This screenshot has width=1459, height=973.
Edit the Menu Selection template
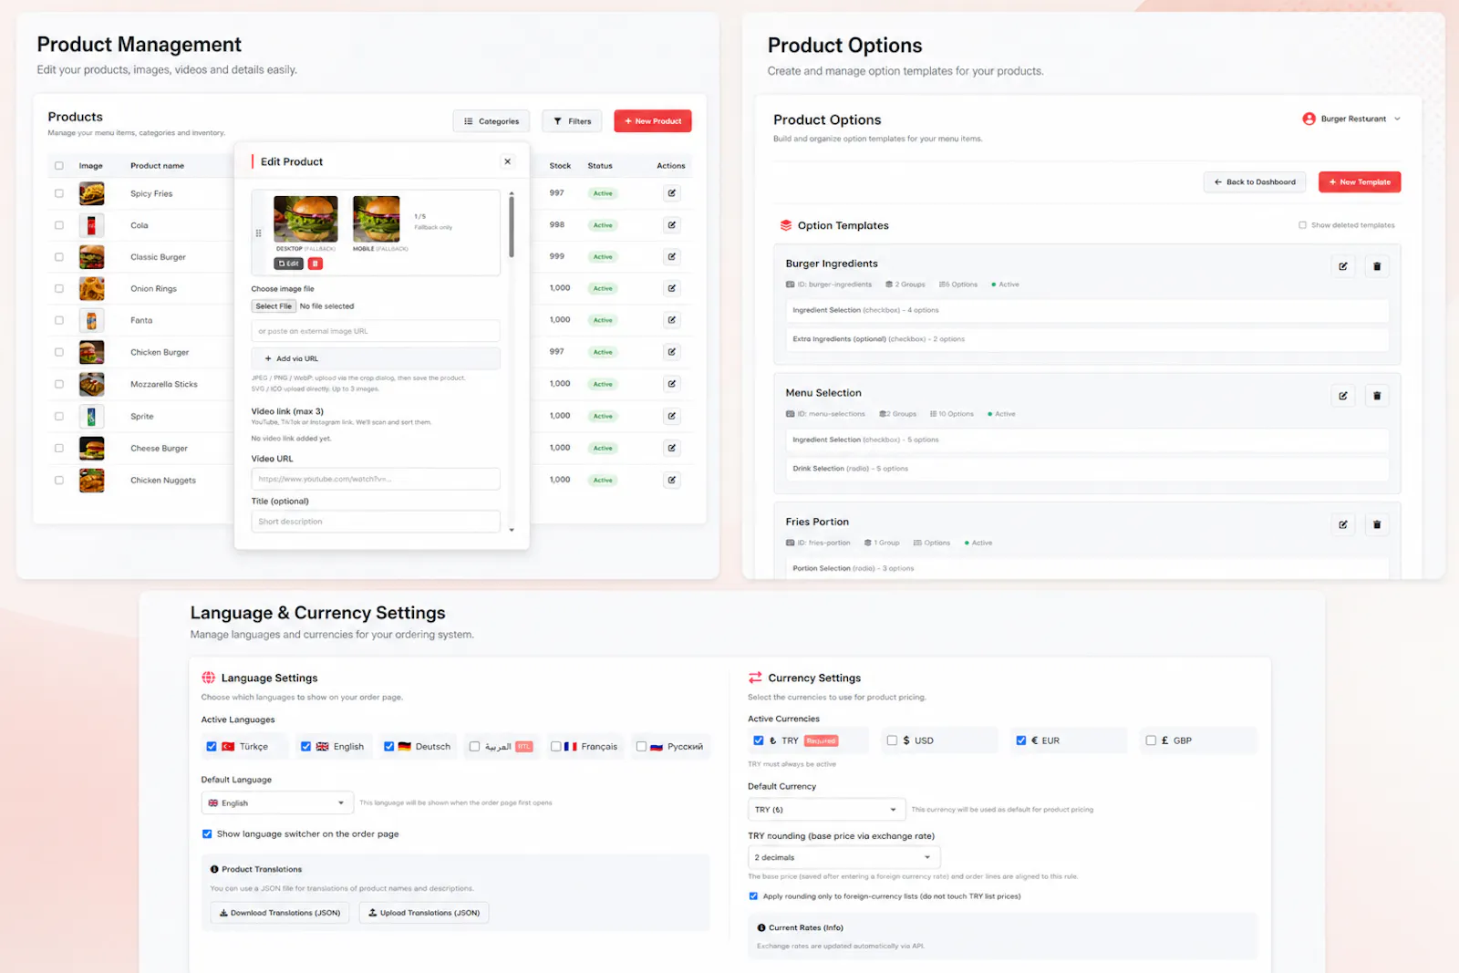point(1343,396)
